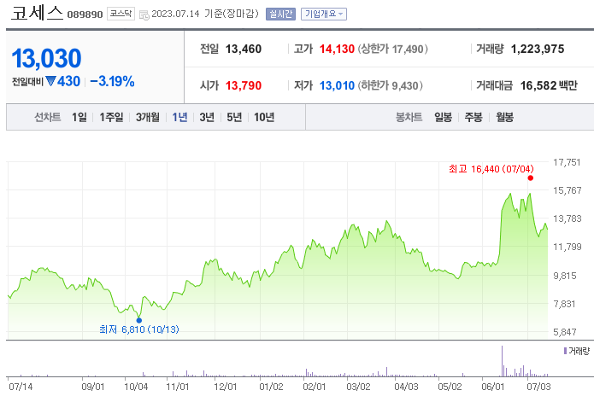Viewport: 594px width, 402px height.
Task: Click the 저가 value 13,010
Action: 337,85
